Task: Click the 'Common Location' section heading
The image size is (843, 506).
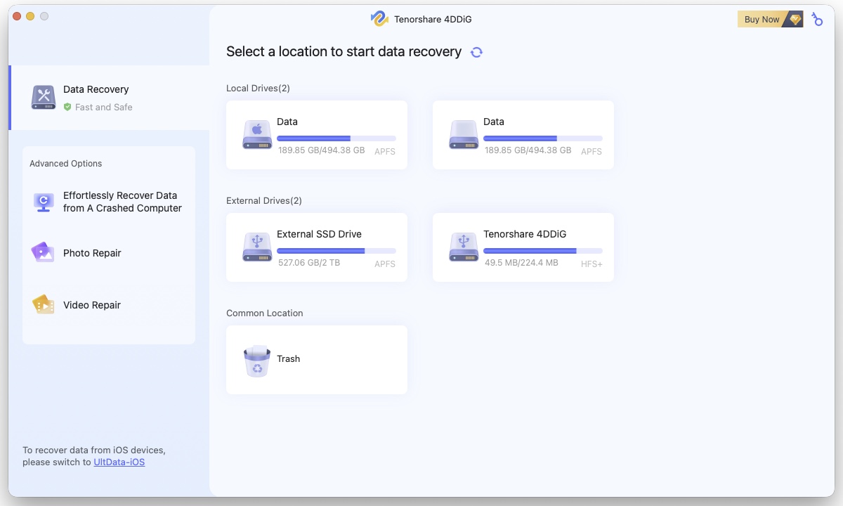Action: tap(265, 313)
